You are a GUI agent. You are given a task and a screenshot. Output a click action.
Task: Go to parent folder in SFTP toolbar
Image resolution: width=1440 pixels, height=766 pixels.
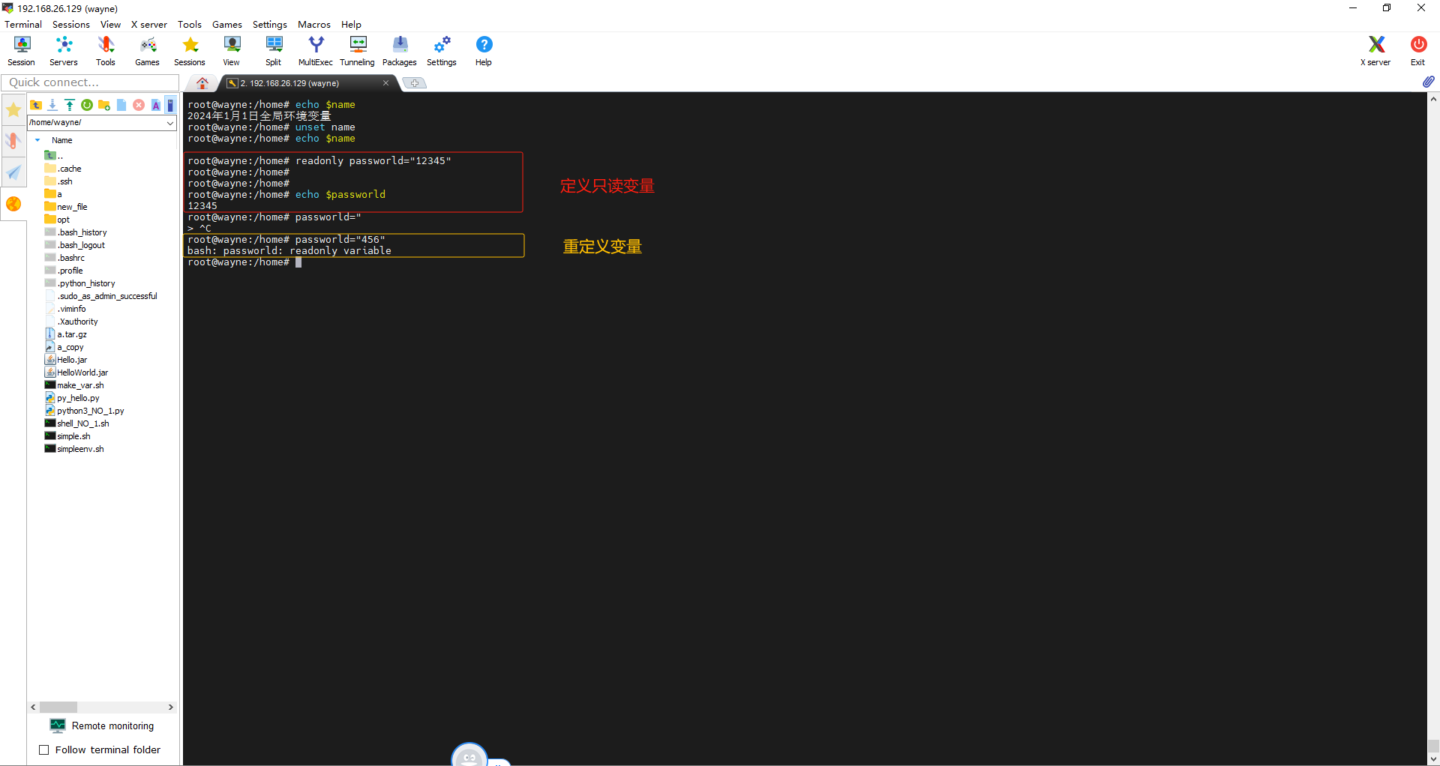[x=35, y=105]
